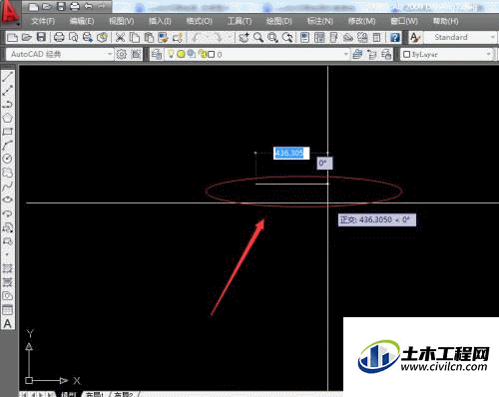Activate the Zoom Window tool
The image size is (499, 397).
click(272, 37)
